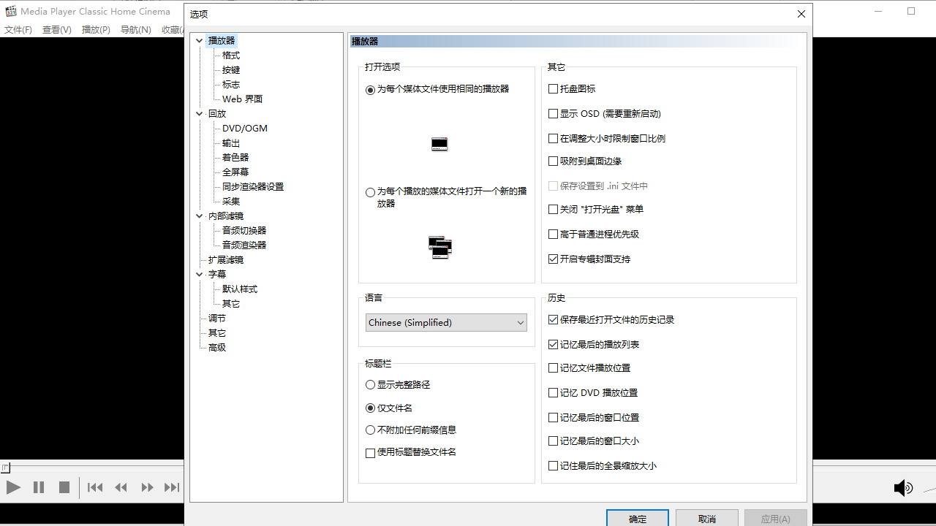936x526 pixels.
Task: Uncheck 开启专辑封面支持
Action: (553, 259)
